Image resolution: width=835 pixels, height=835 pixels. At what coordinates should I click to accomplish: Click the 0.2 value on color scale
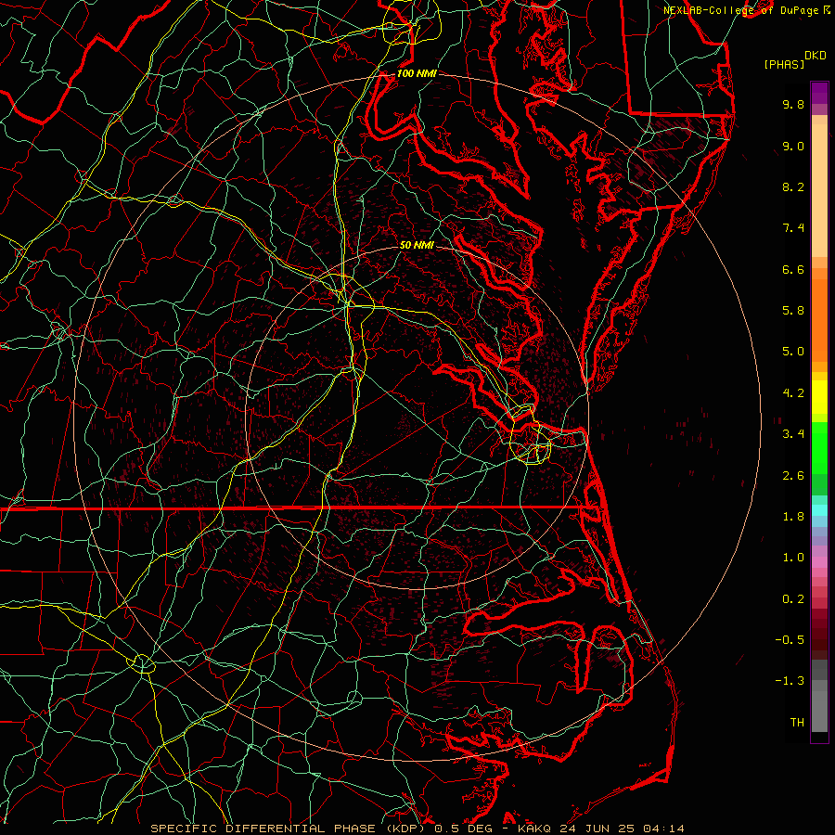[793, 599]
